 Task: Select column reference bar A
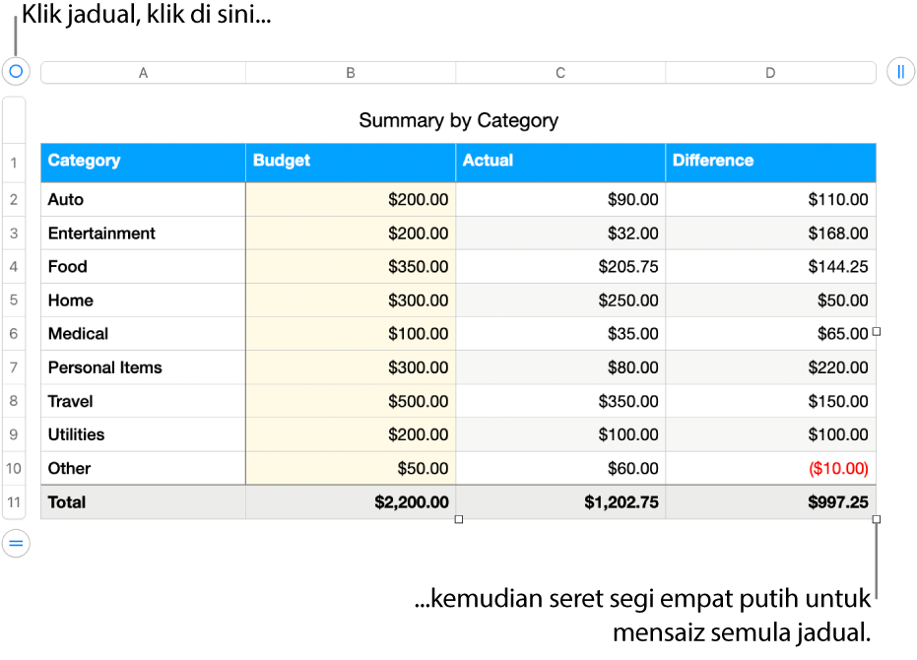(143, 72)
